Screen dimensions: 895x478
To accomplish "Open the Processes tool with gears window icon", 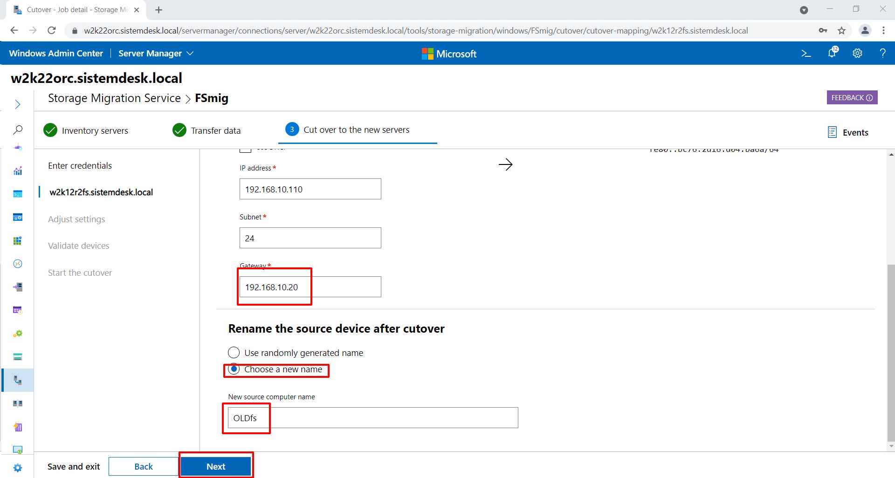I will 18,217.
